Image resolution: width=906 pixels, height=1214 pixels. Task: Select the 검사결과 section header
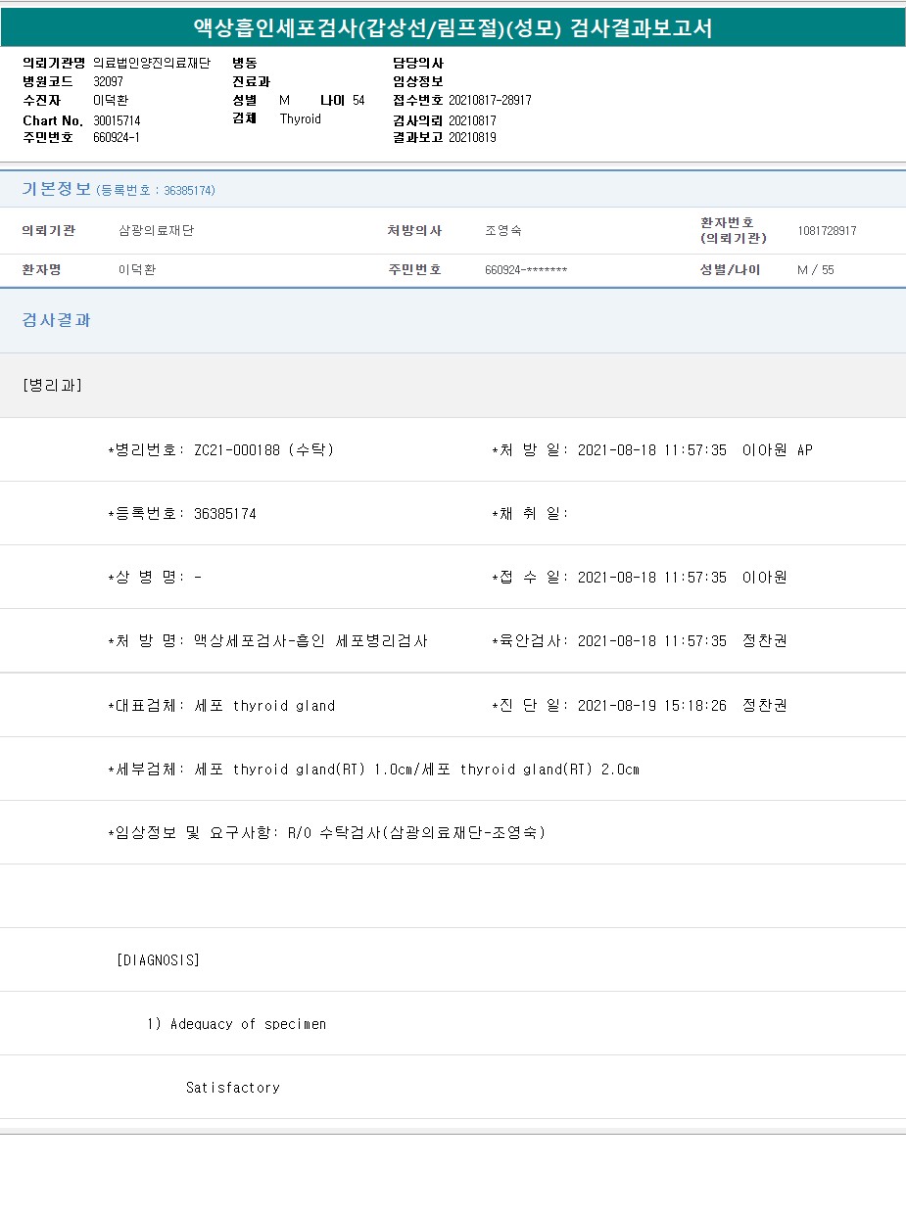click(x=56, y=320)
